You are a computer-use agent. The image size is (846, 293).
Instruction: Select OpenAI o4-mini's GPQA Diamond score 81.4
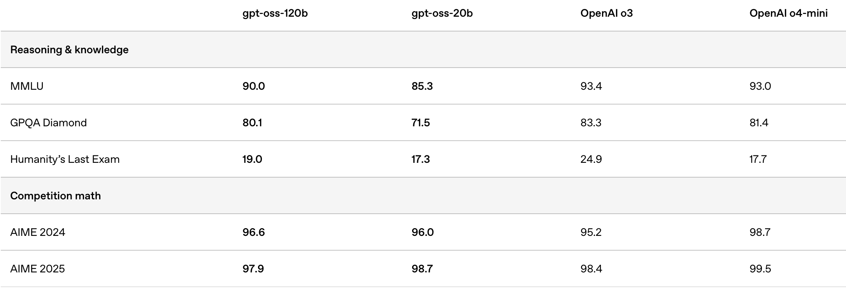pos(759,123)
